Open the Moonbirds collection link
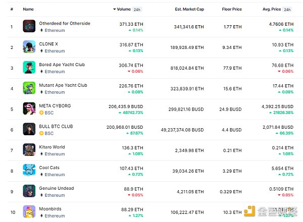 tap(50, 208)
